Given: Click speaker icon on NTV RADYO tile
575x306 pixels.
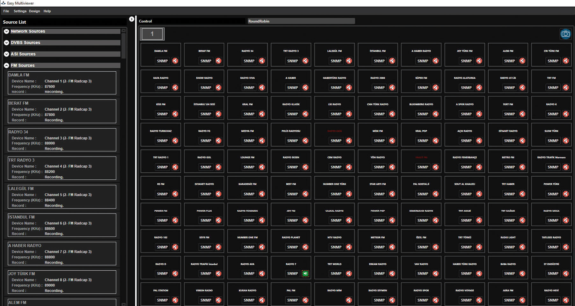Looking at the screenshot, I should click(x=349, y=247).
